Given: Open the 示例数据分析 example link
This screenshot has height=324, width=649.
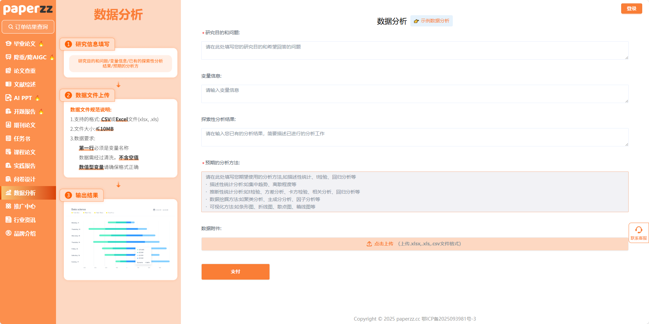Looking at the screenshot, I should (431, 21).
